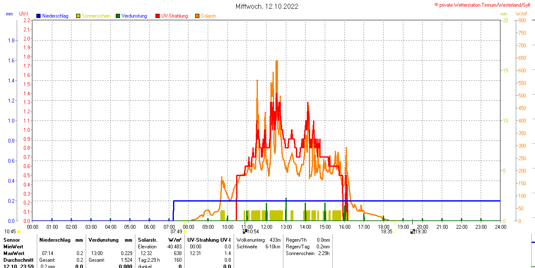Click the Sensor header in the data table
535x268 pixels.
(x=11, y=240)
